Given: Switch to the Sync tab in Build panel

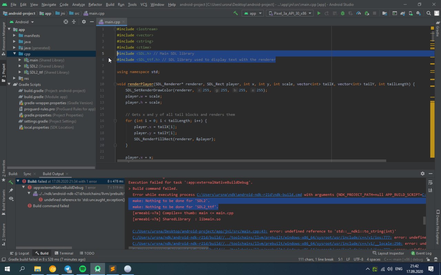Looking at the screenshot, I should pyautogui.click(x=27, y=174).
